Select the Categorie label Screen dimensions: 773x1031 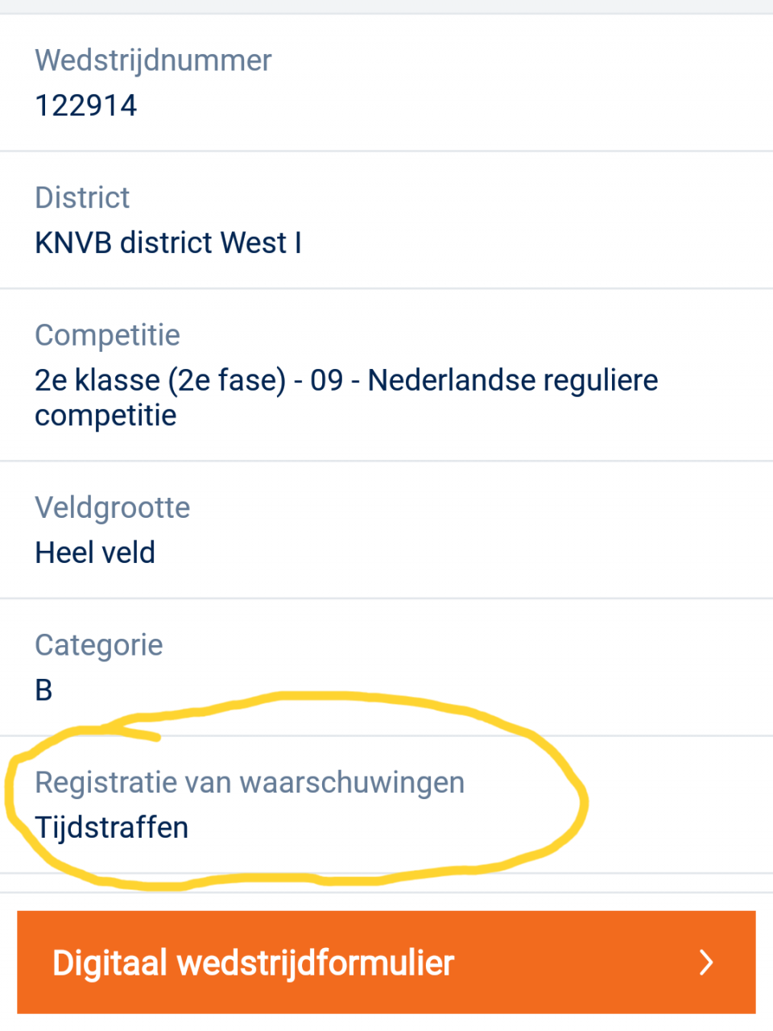tap(99, 645)
